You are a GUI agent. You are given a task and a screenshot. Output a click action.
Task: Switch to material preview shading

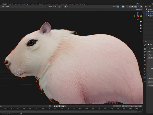(x=134, y=7)
